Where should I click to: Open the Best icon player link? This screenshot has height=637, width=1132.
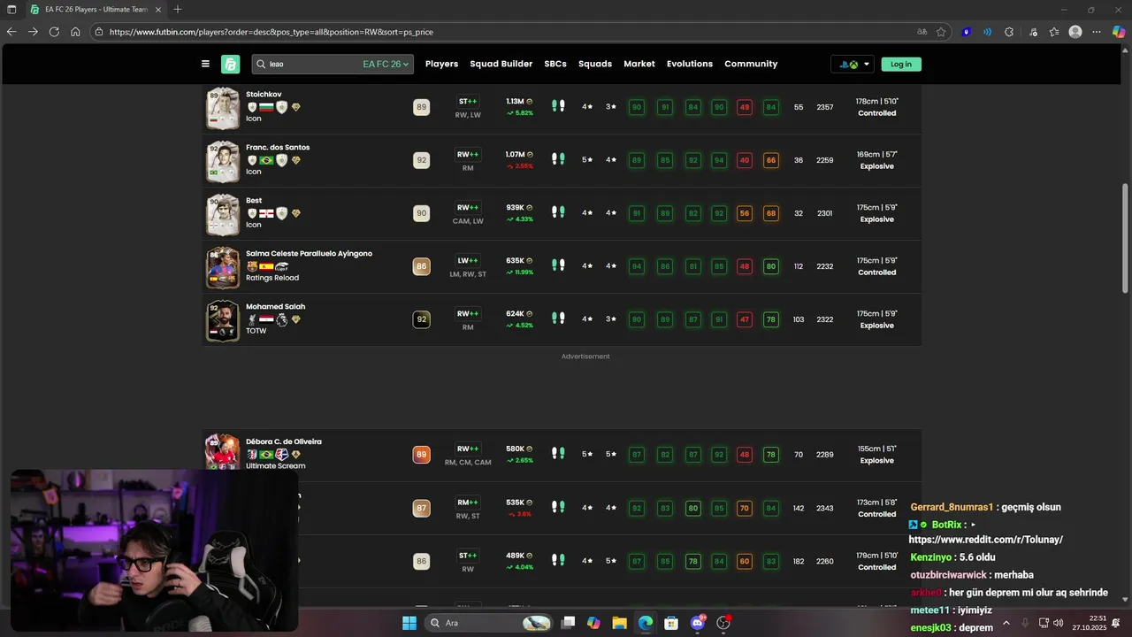tap(254, 200)
